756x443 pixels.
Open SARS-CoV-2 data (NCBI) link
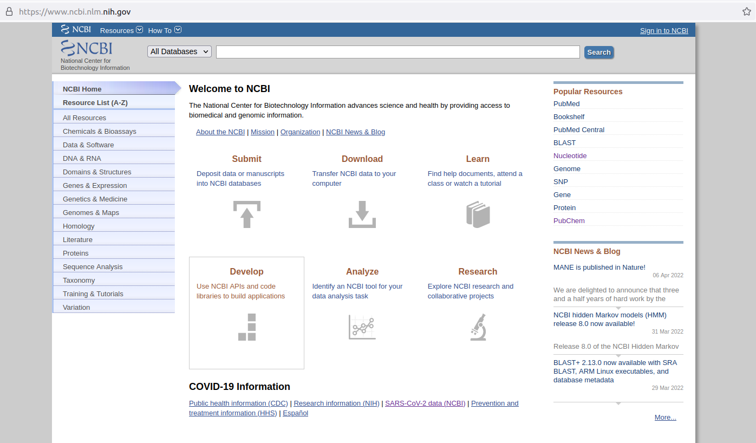pyautogui.click(x=425, y=403)
